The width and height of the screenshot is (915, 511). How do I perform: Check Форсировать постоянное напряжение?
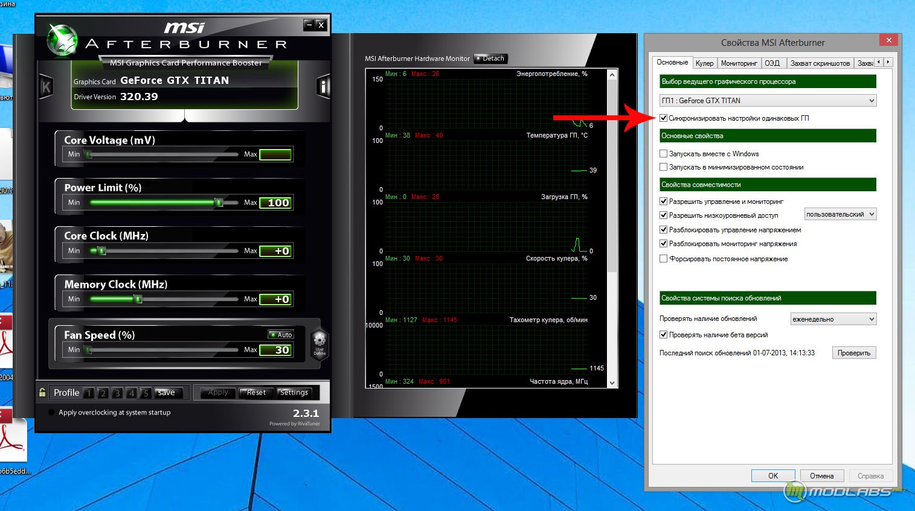point(664,259)
